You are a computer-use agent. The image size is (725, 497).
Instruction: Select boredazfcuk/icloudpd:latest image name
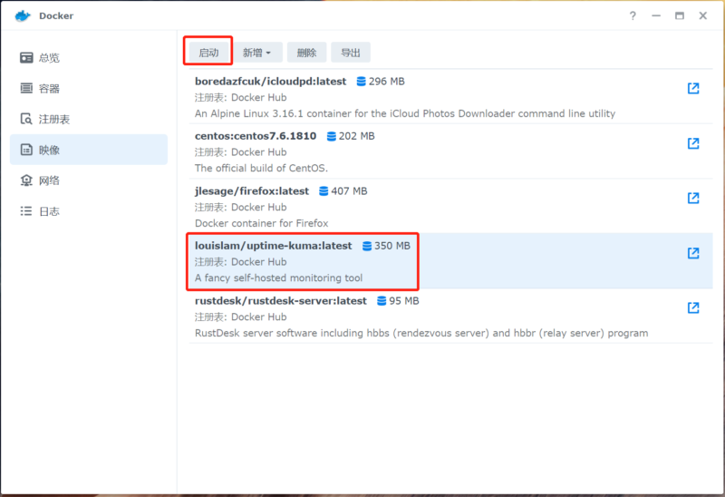270,82
